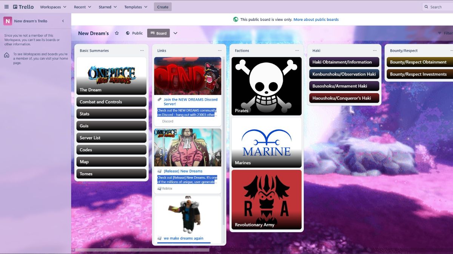Click the Trello app switcher grid icon

click(x=6, y=6)
